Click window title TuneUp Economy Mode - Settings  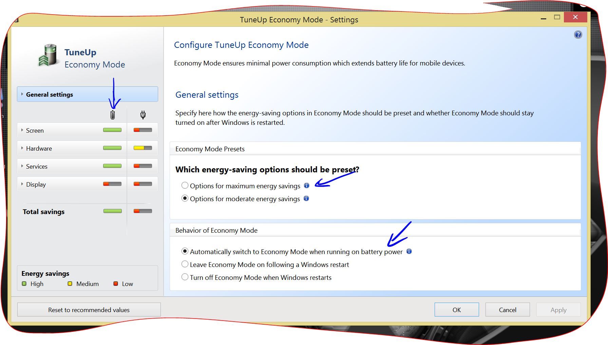(x=299, y=20)
